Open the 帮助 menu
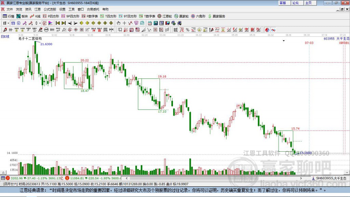 (x=105, y=9)
